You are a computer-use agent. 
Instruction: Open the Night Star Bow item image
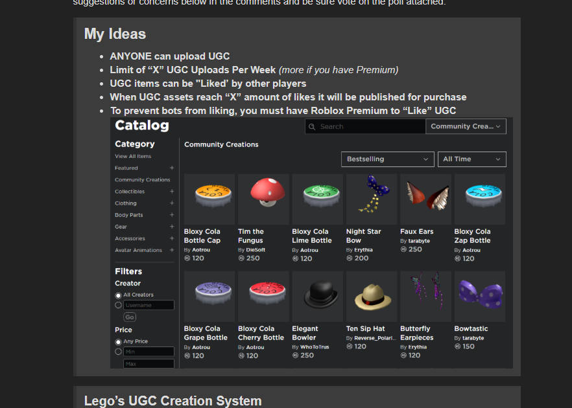pos(372,199)
